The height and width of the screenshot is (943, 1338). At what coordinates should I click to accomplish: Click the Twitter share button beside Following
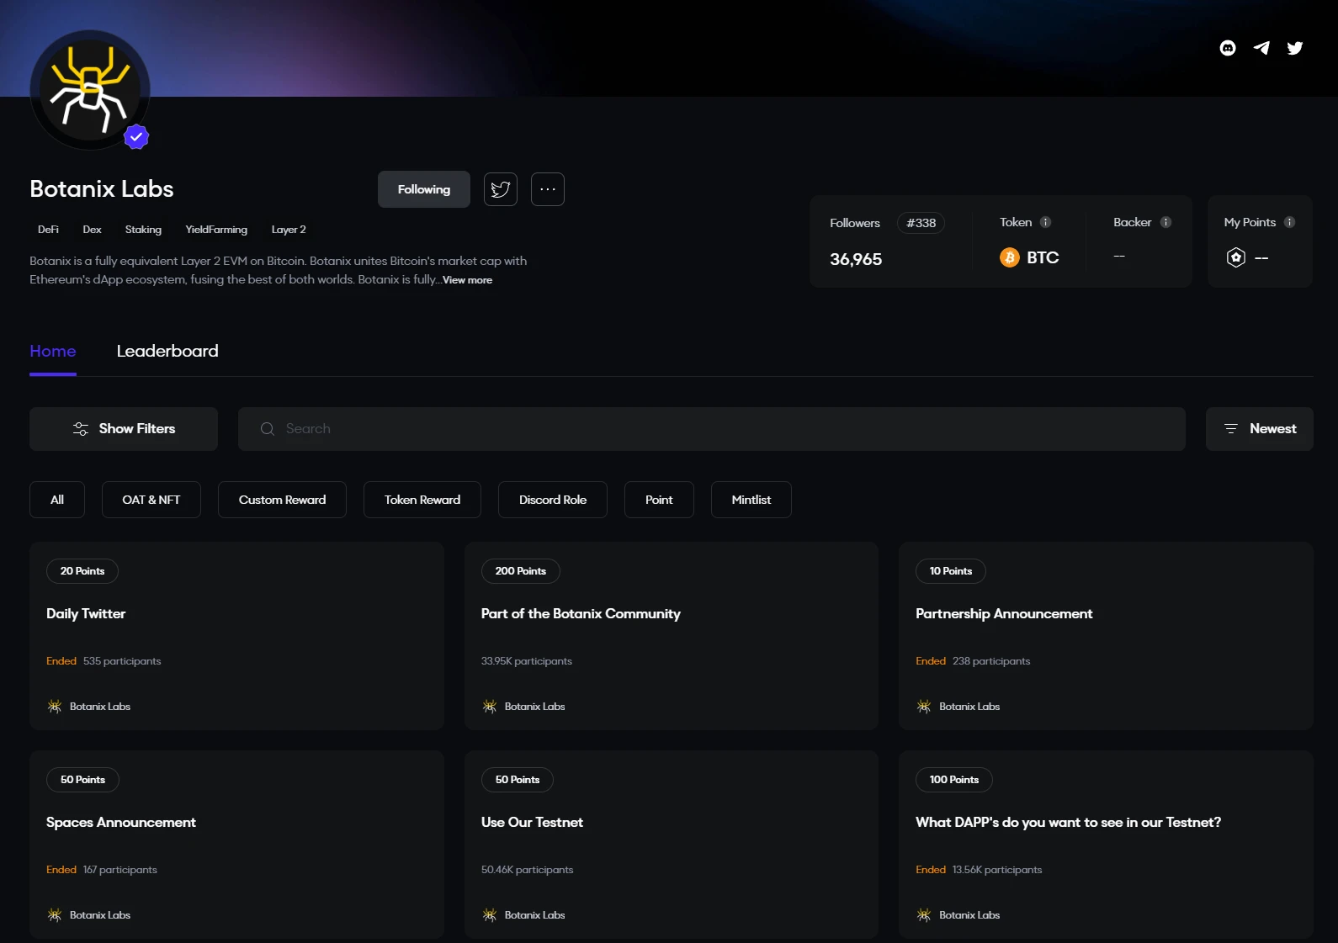501,189
